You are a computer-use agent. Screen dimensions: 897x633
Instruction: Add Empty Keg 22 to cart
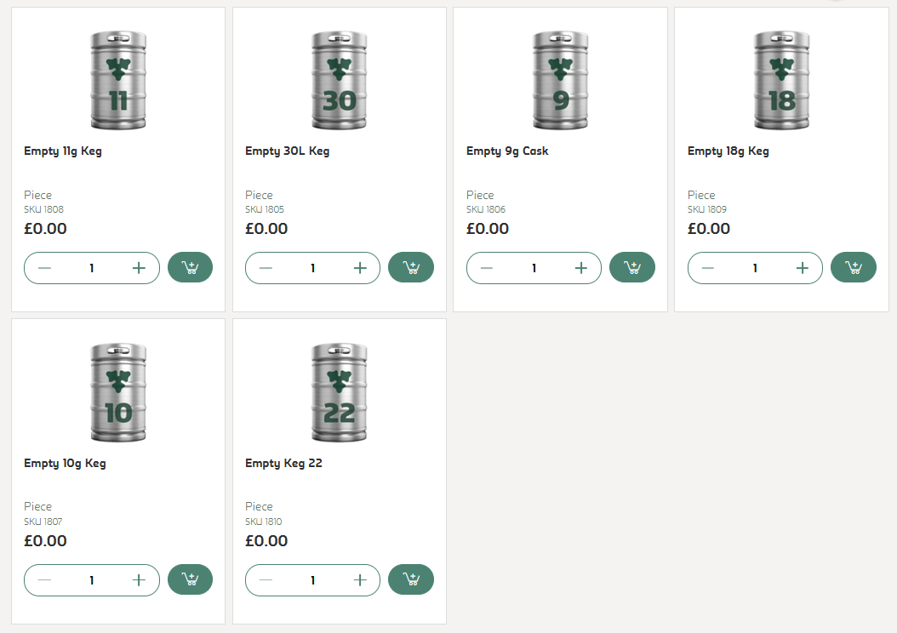411,579
